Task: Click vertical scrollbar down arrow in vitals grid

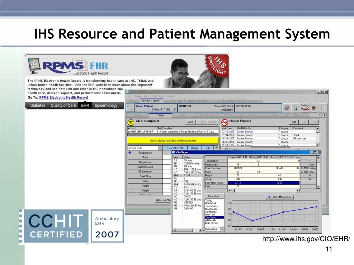Action: [x=318, y=187]
